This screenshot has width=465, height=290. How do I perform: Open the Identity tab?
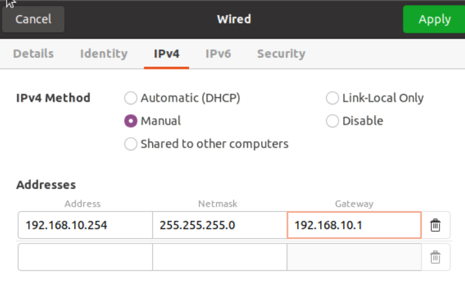103,54
